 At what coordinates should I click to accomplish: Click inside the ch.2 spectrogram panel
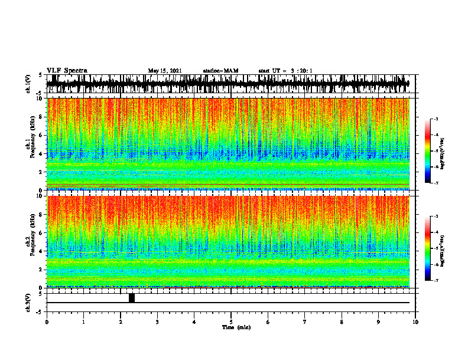[x=228, y=242]
